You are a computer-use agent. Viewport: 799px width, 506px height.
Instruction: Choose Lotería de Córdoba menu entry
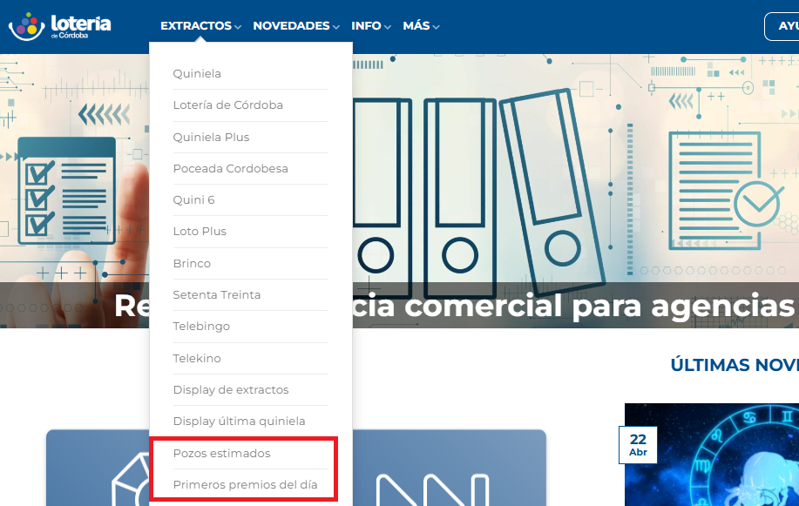coord(227,105)
